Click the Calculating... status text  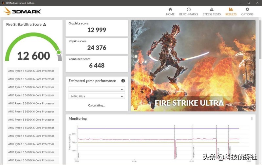[97, 105]
